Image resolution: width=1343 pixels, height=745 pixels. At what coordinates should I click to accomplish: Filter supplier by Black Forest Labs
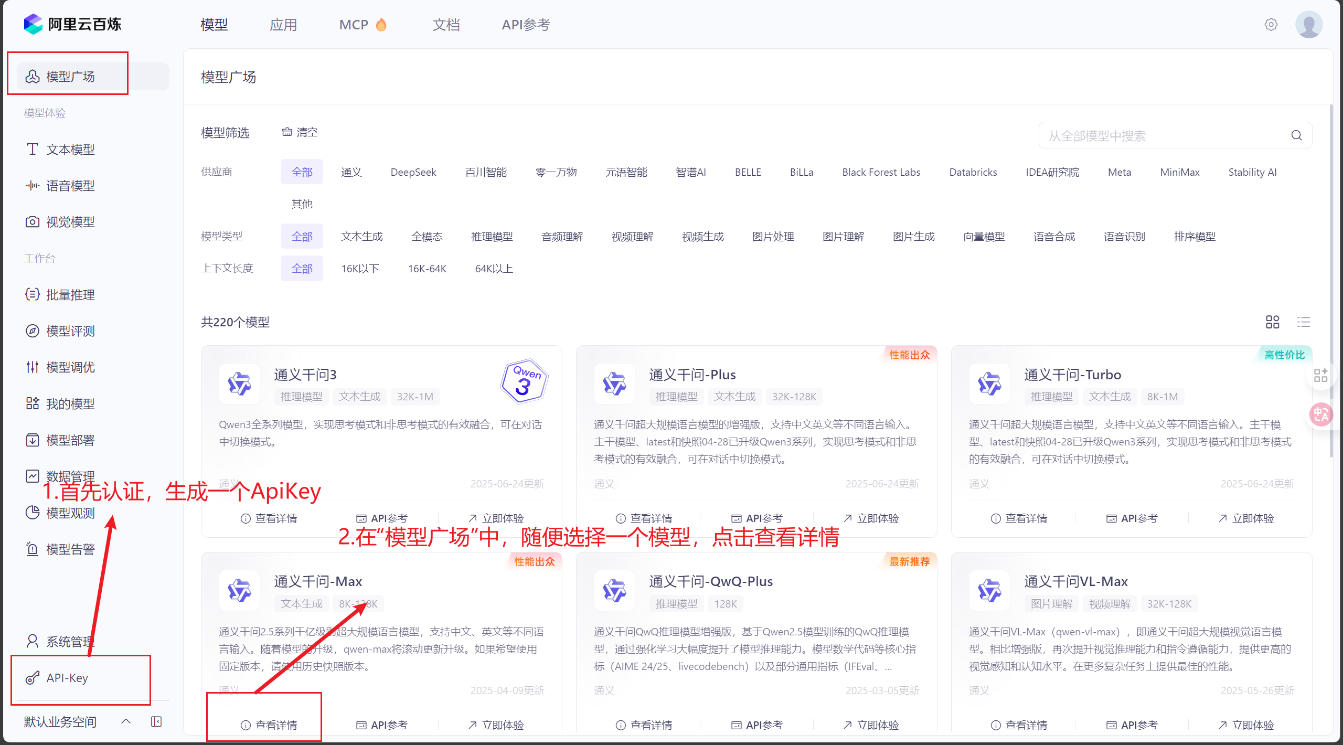click(881, 172)
